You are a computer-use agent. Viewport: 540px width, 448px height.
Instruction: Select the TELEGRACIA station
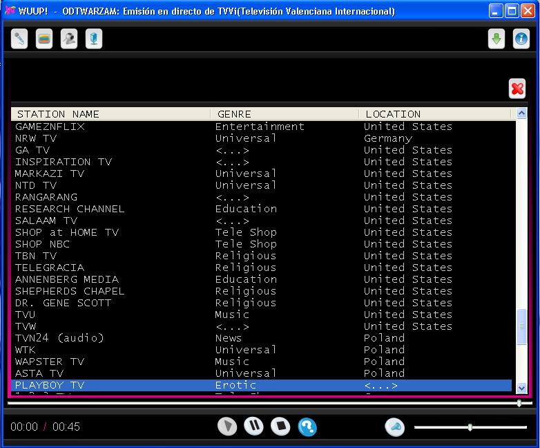click(262, 268)
